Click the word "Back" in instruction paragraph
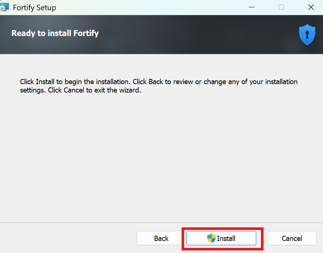Image resolution: width=323 pixels, height=253 pixels. 156,82
